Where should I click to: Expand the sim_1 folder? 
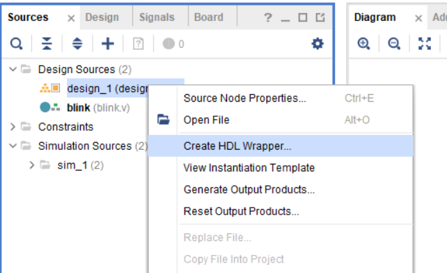(x=31, y=165)
